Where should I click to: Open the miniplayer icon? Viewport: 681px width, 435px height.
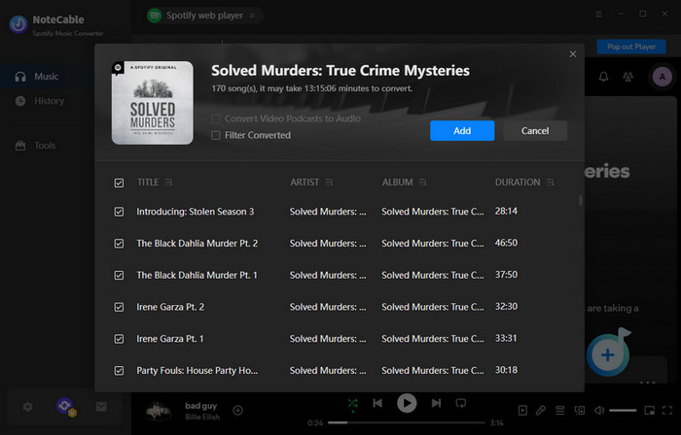click(650, 411)
